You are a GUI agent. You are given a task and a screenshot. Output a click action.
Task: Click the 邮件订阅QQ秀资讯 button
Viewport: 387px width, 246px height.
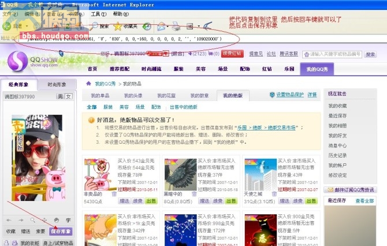tap(351, 190)
